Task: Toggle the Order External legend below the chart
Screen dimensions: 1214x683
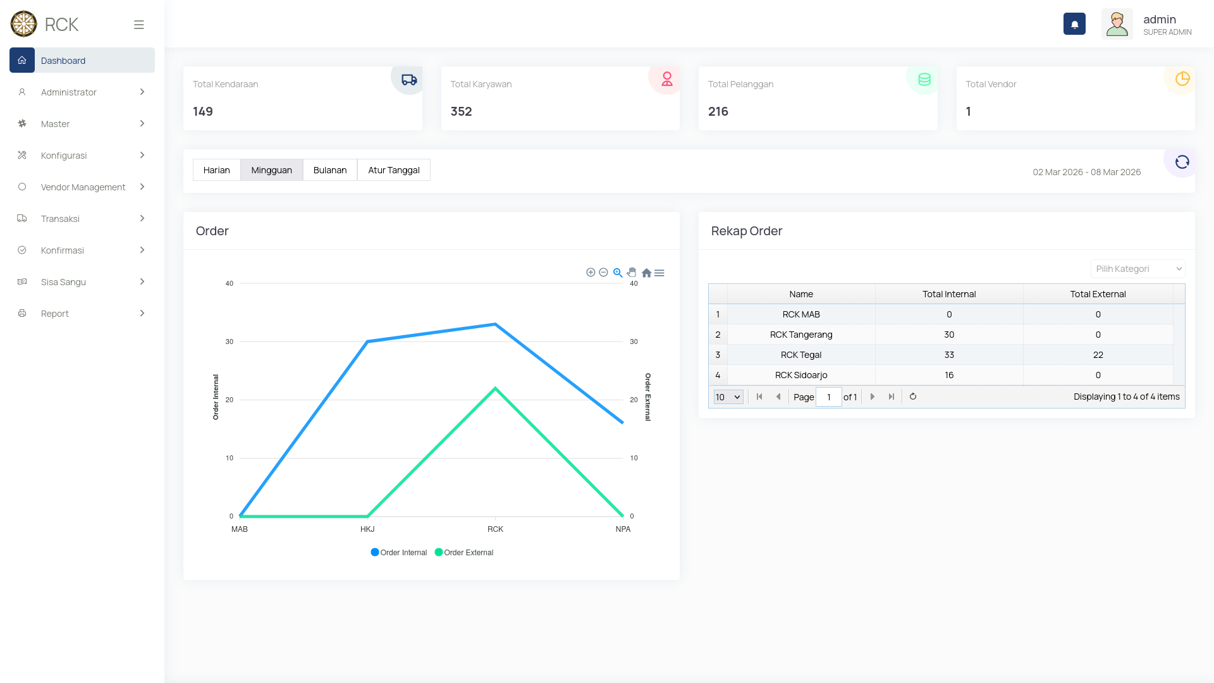Action: click(x=465, y=552)
